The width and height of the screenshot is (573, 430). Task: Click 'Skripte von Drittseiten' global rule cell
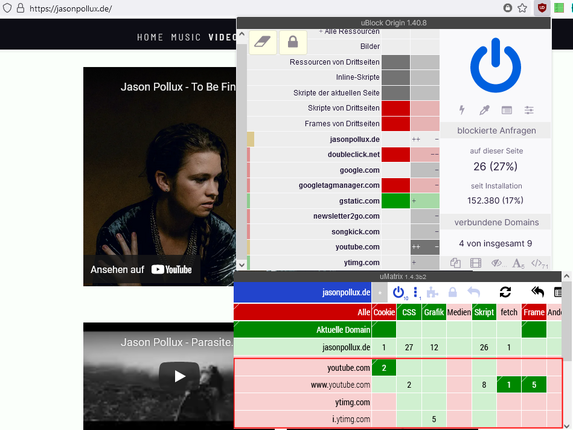click(x=395, y=108)
